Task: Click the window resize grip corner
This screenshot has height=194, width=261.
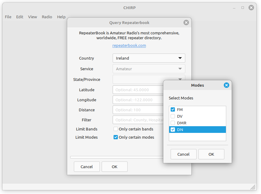Action: pos(253,187)
